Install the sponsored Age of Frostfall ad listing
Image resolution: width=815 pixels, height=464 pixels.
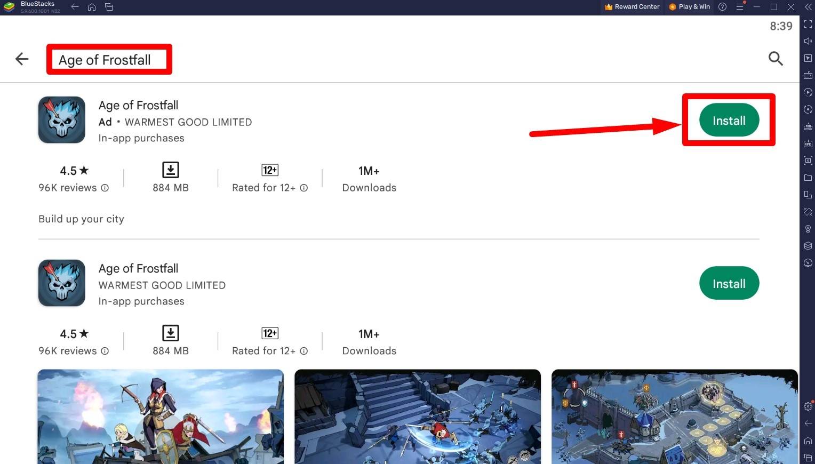(729, 121)
